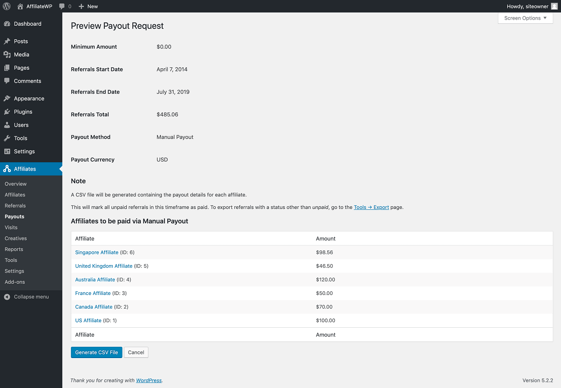Follow the Tools → Export link
561x388 pixels.
[371, 207]
